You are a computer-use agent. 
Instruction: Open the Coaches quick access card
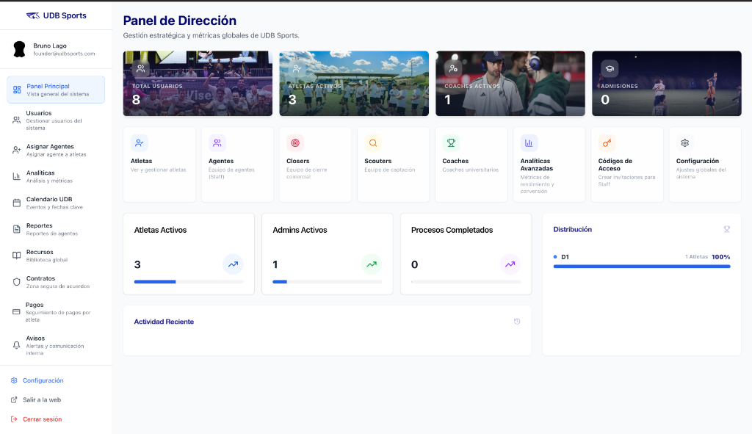(471, 164)
